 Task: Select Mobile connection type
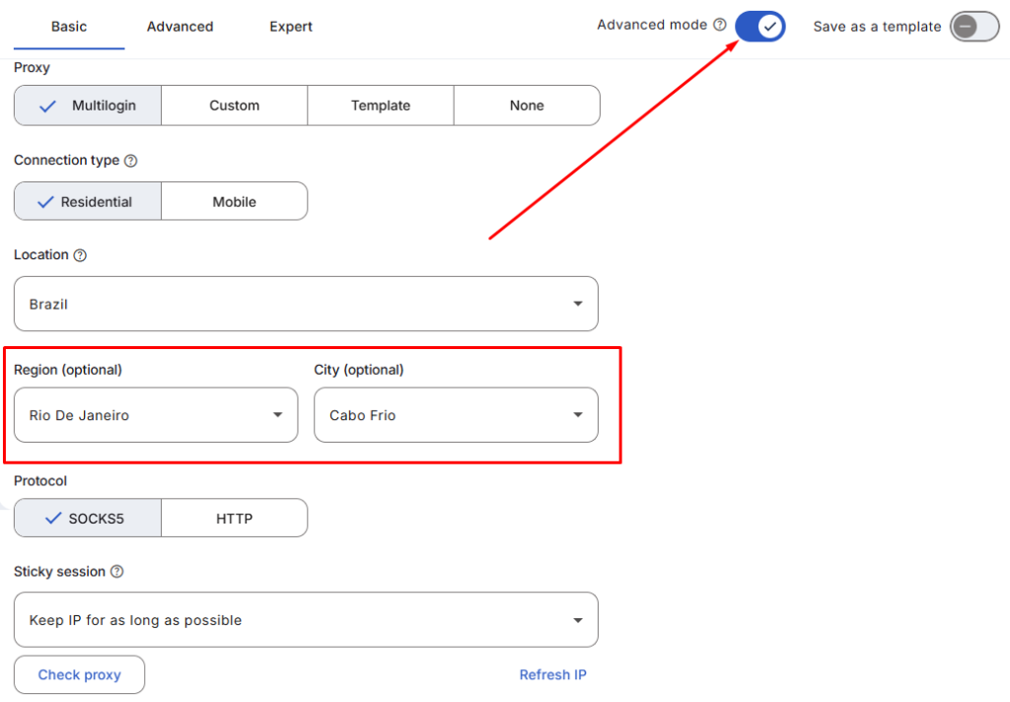click(234, 201)
